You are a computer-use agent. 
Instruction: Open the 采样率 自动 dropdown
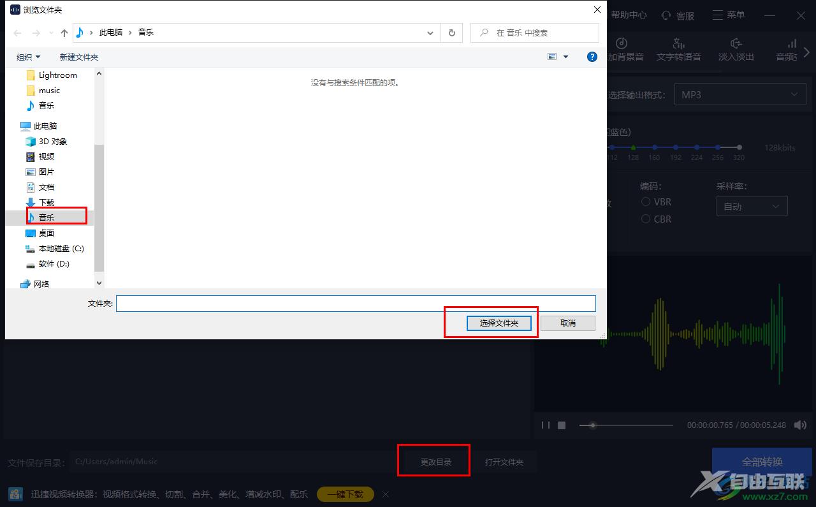point(752,206)
